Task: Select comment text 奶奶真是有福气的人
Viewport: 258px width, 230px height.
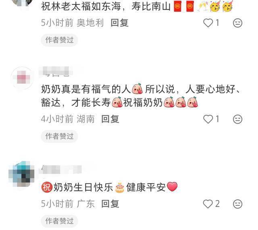Action: click(86, 89)
